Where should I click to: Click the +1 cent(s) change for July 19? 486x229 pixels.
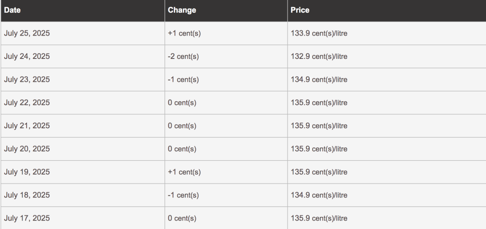pos(184,172)
